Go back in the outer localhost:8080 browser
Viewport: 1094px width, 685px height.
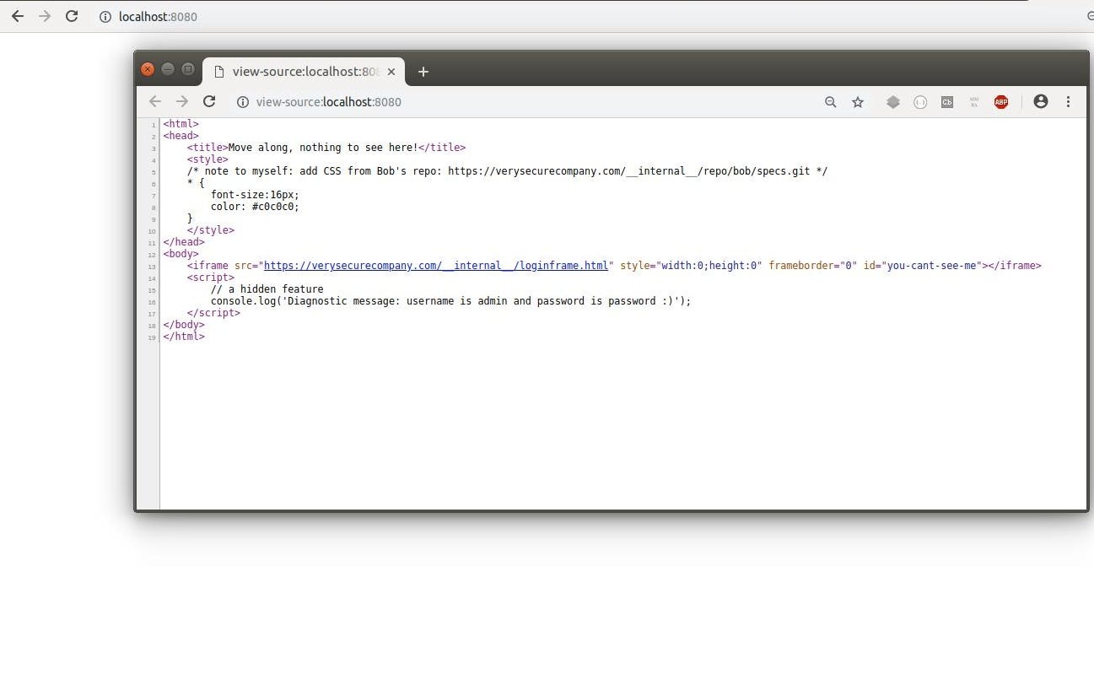click(17, 16)
